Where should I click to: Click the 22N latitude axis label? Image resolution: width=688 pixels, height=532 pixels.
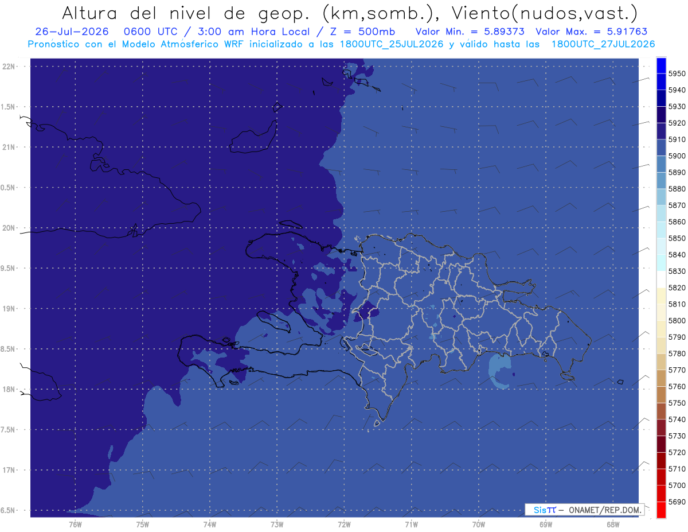pos(9,66)
